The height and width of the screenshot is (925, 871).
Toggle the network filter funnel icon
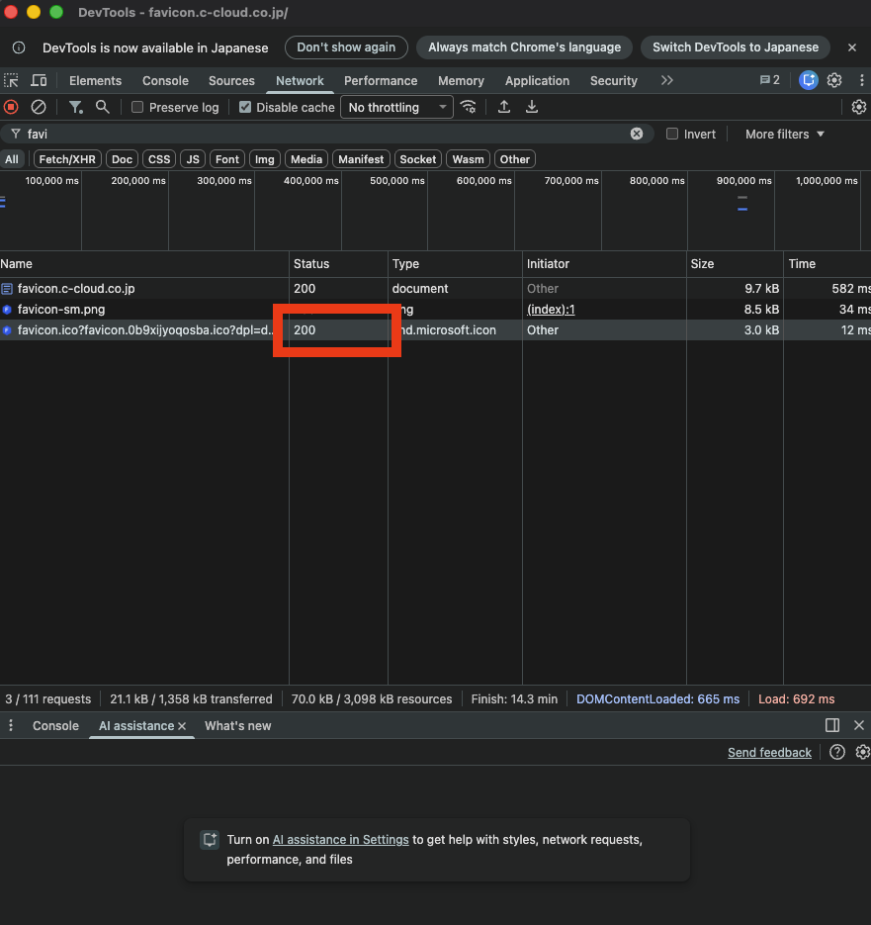(75, 107)
